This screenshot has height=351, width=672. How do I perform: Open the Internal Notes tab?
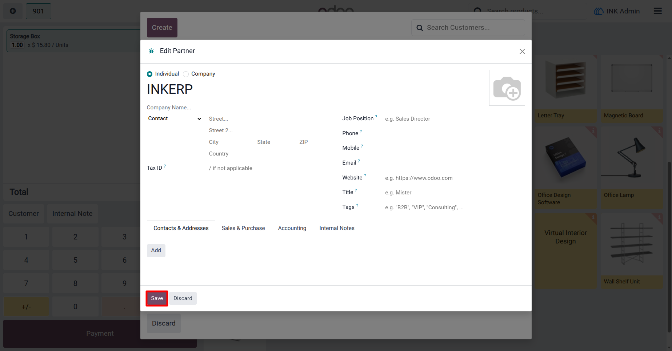[x=337, y=228]
